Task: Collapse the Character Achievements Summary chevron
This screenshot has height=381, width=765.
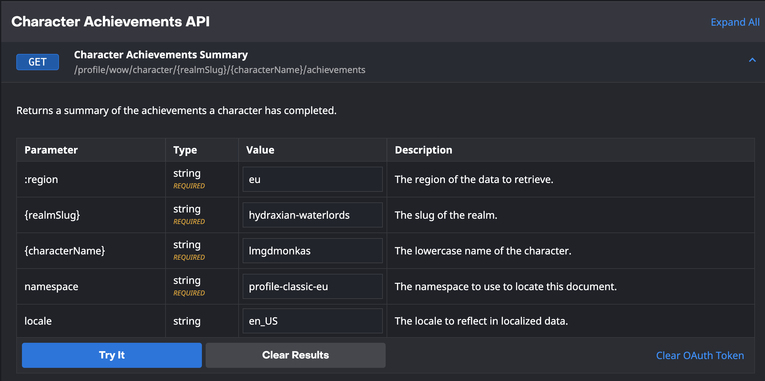Action: pos(752,60)
